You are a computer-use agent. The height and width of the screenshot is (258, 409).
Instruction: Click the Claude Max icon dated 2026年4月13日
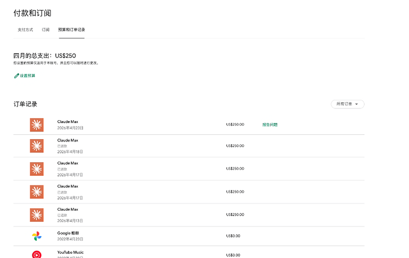tap(37, 215)
